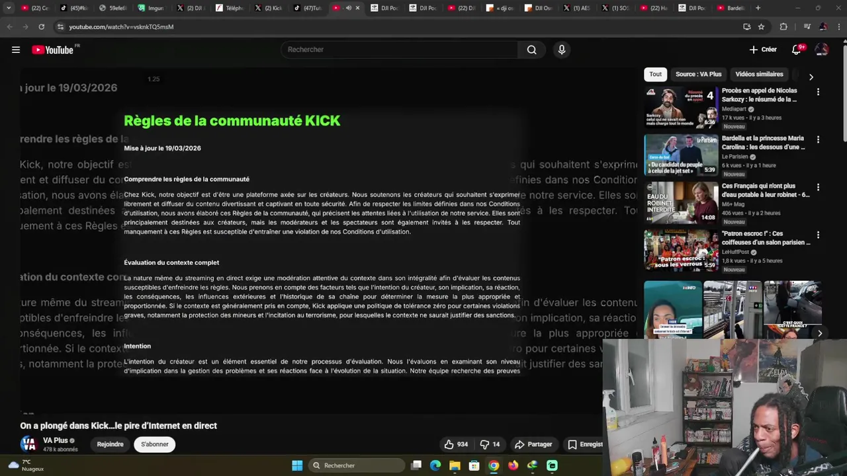Open options for Nicolas Sarkozy video
847x476 pixels.
818,92
